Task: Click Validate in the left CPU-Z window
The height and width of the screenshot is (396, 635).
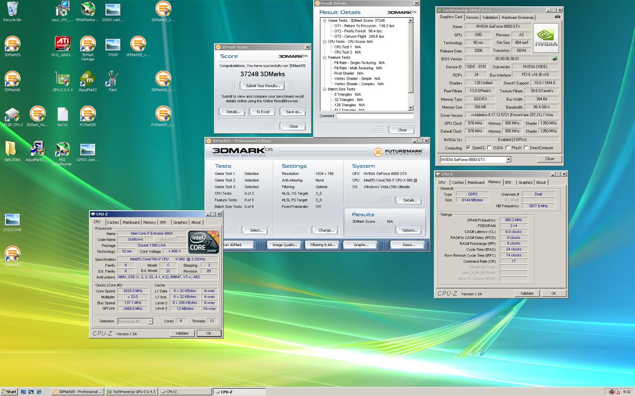Action: tap(182, 333)
